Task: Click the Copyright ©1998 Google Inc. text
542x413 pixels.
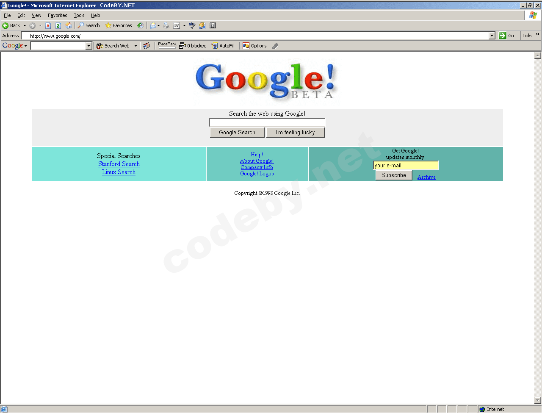Action: (267, 193)
